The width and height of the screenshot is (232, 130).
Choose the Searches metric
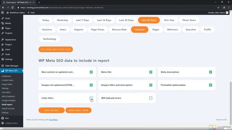click(x=191, y=30)
